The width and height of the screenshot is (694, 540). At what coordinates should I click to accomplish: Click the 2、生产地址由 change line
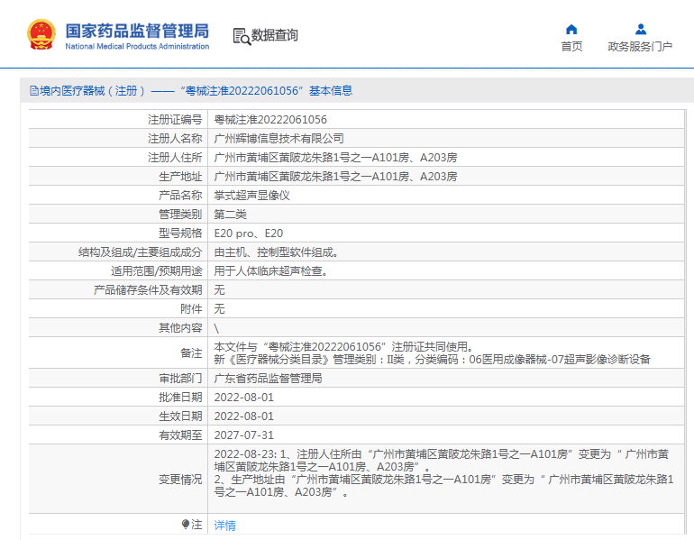[x=444, y=486]
